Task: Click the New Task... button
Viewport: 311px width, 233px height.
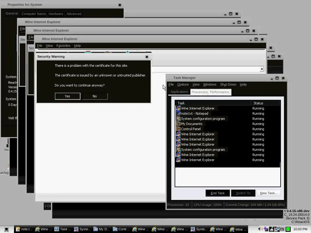Action: tap(268, 193)
